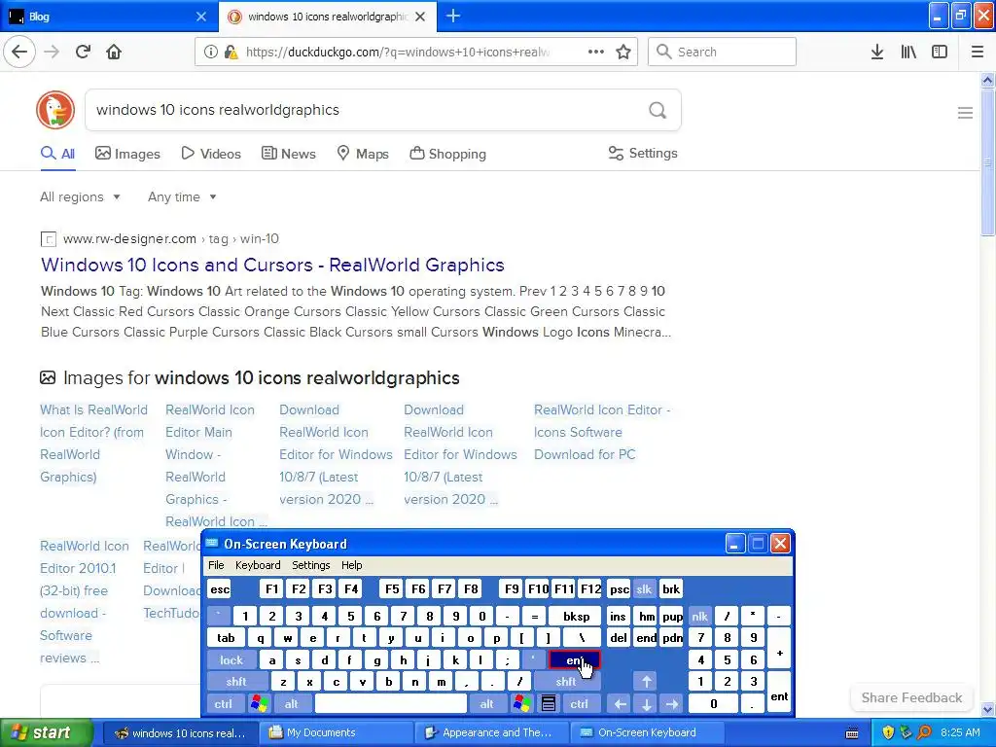996x747 pixels.
Task: Open RealWorld Icon Editor - Icons Software link
Action: click(602, 432)
